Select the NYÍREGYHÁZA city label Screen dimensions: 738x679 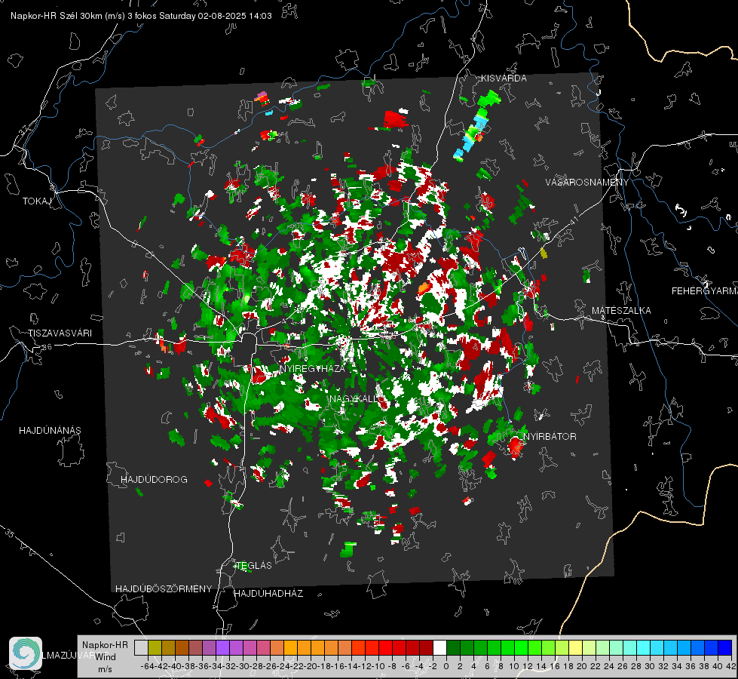312,368
